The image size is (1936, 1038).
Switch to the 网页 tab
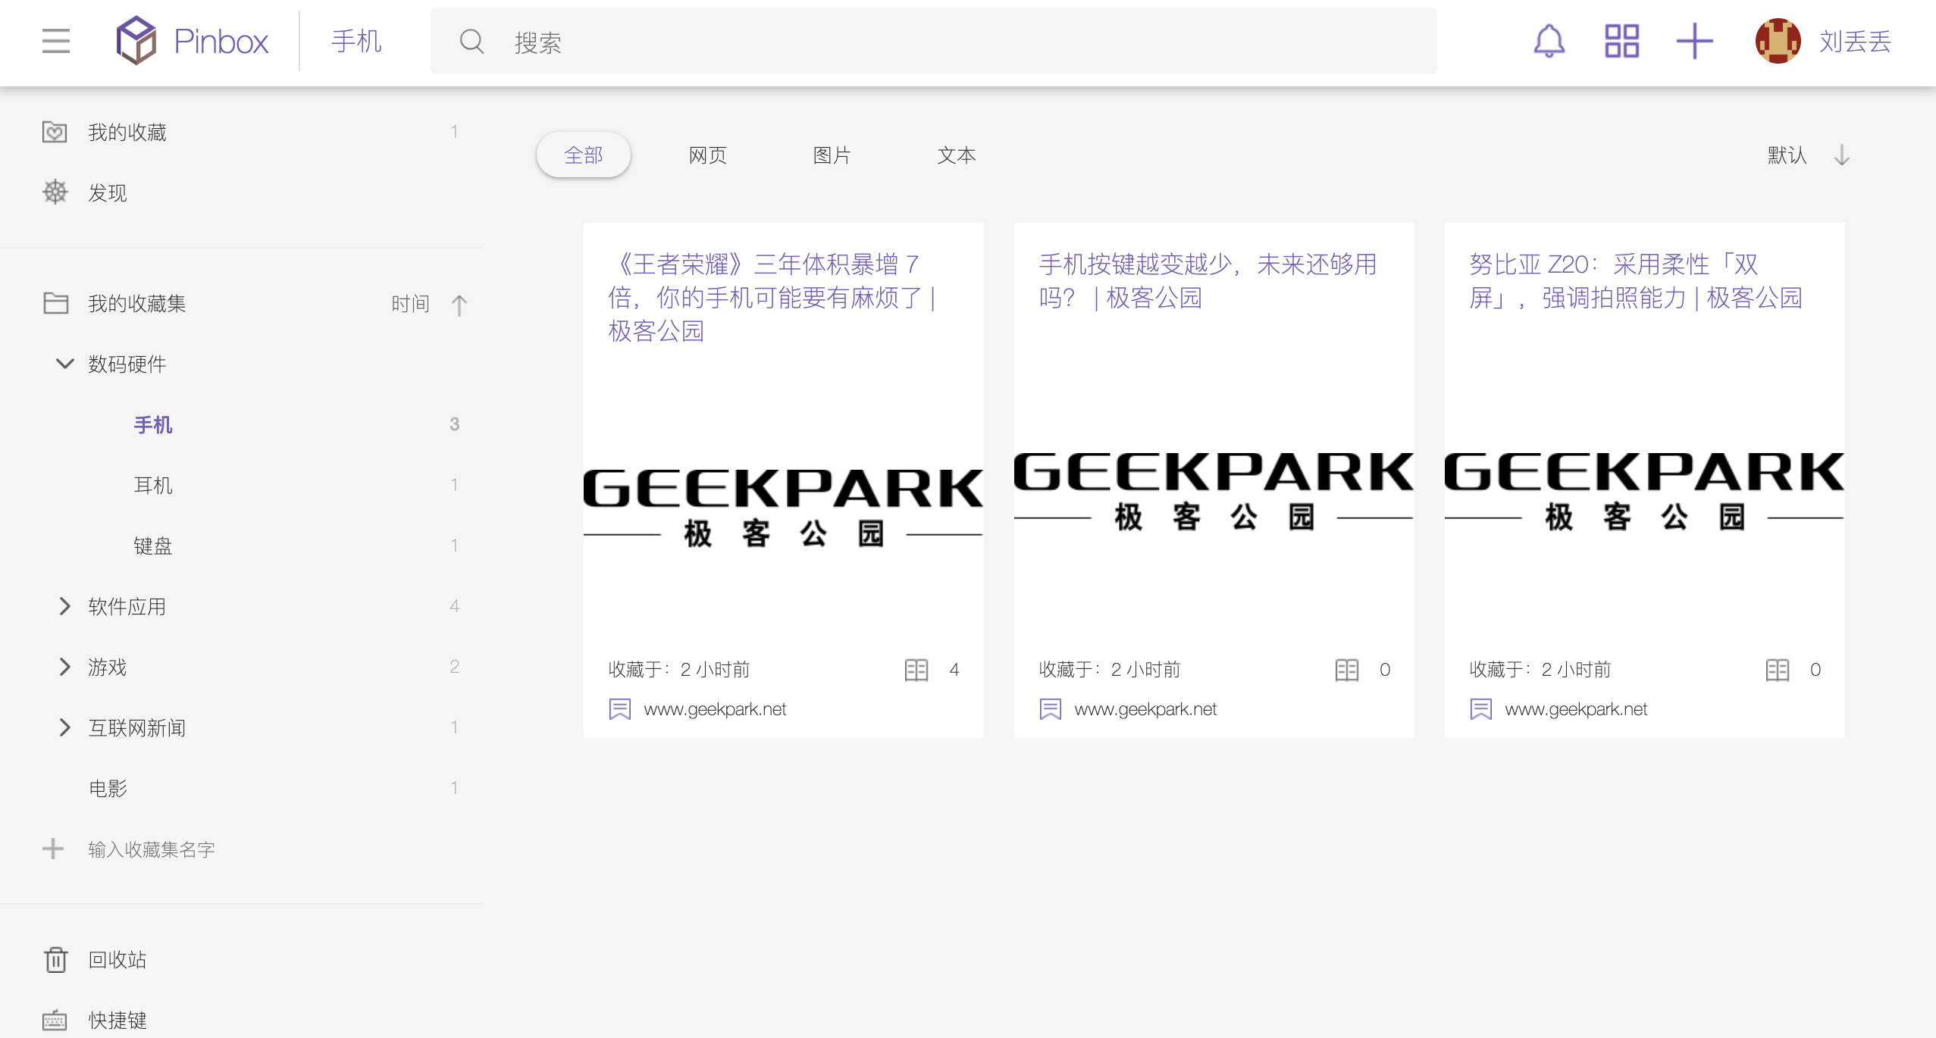click(707, 155)
